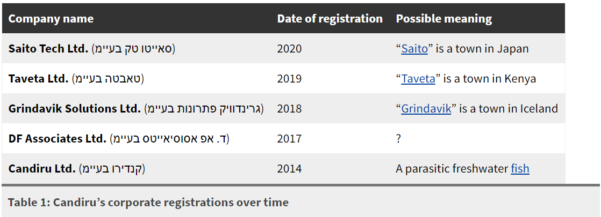601x217 pixels.
Task: Click the Table 1 caption text
Action: click(x=148, y=202)
